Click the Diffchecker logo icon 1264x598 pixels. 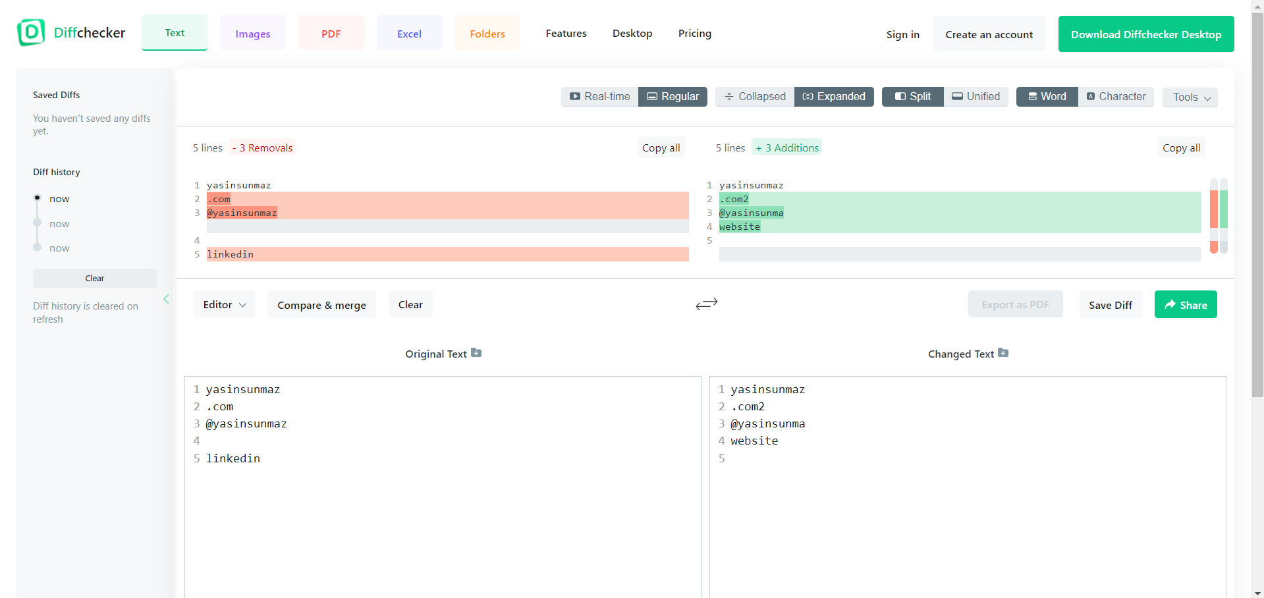tap(31, 32)
